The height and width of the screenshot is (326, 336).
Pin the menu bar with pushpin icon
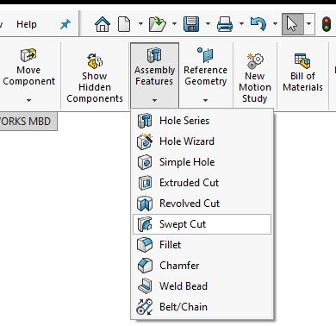tap(65, 24)
